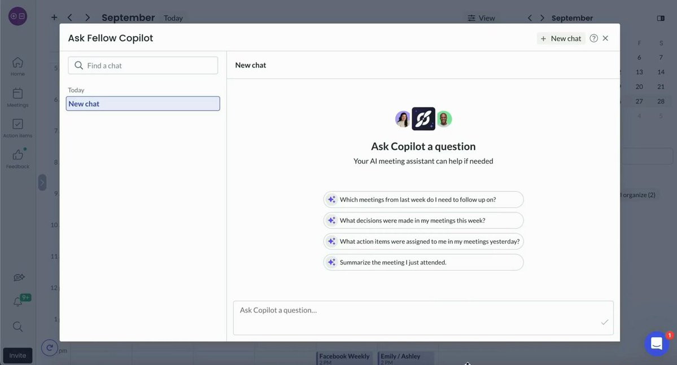This screenshot has height=365, width=677.
Task: Select the New chat entry under Today
Action: click(143, 104)
